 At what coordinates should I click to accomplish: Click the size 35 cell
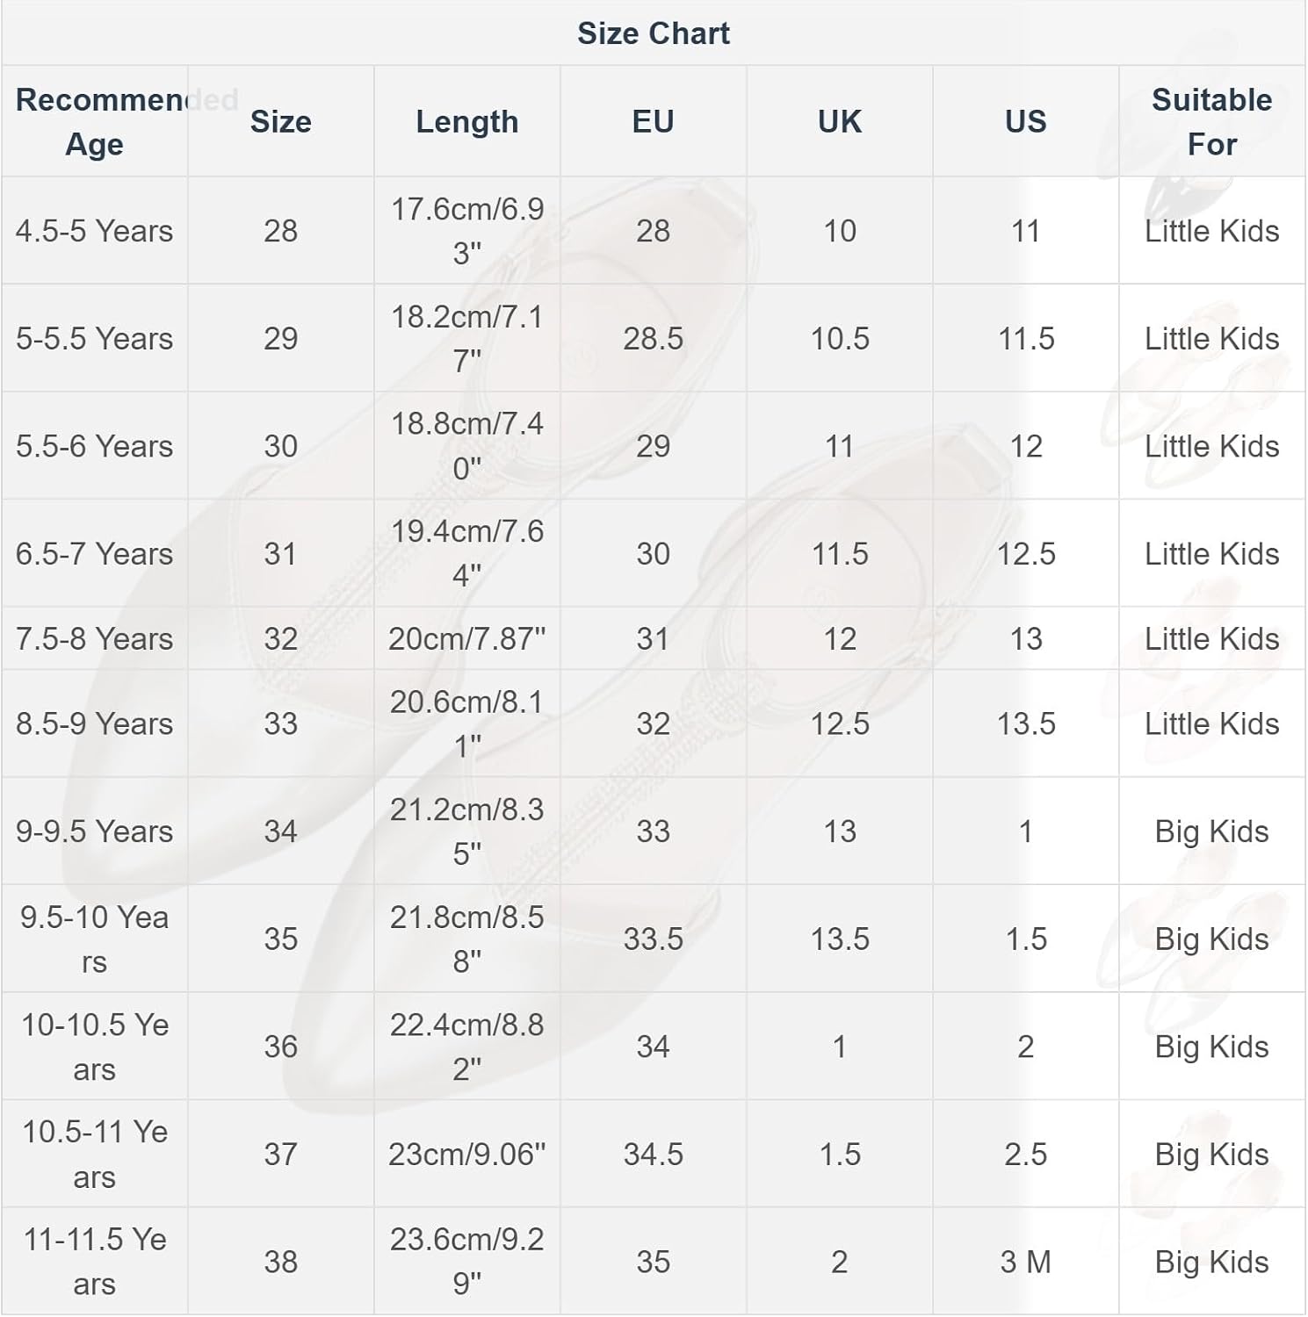tap(280, 939)
